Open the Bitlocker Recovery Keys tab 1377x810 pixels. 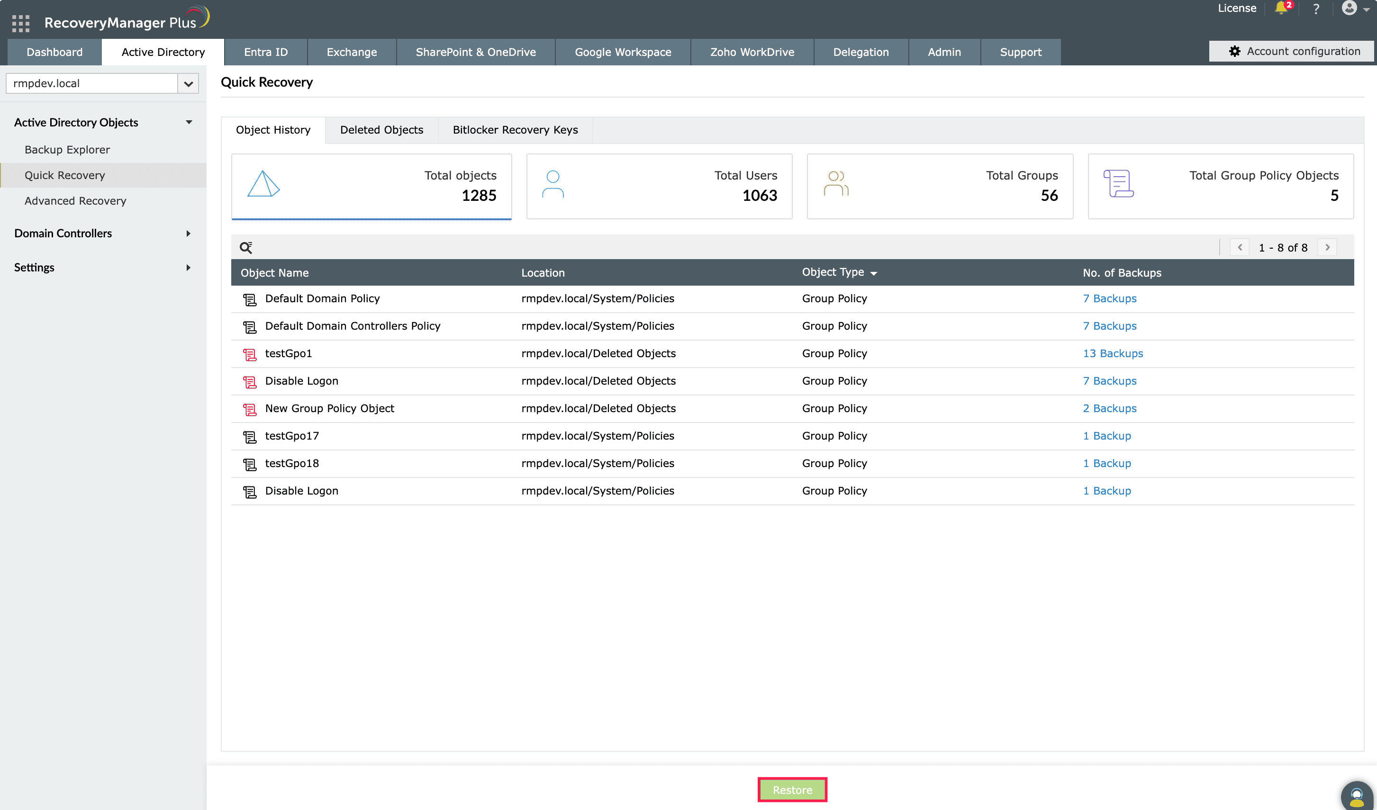pos(514,130)
